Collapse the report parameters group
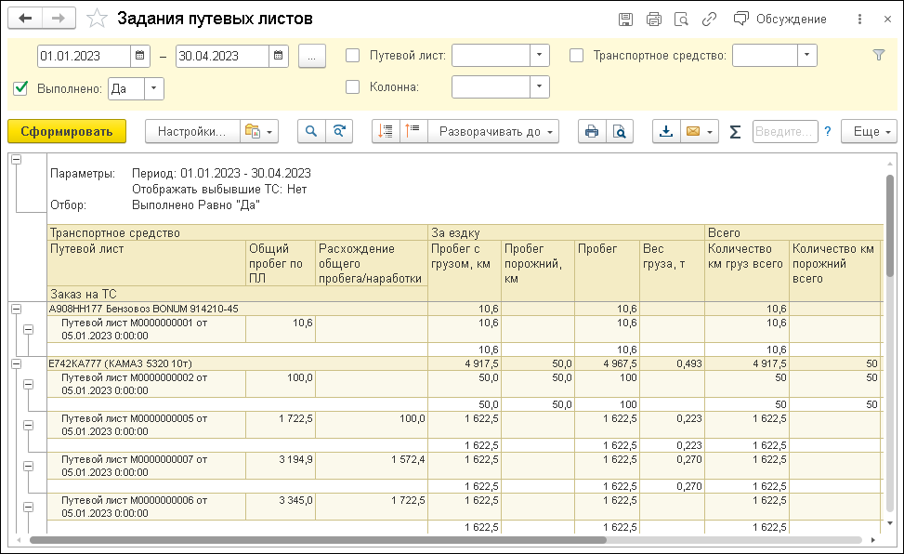This screenshot has width=904, height=554. (x=16, y=160)
